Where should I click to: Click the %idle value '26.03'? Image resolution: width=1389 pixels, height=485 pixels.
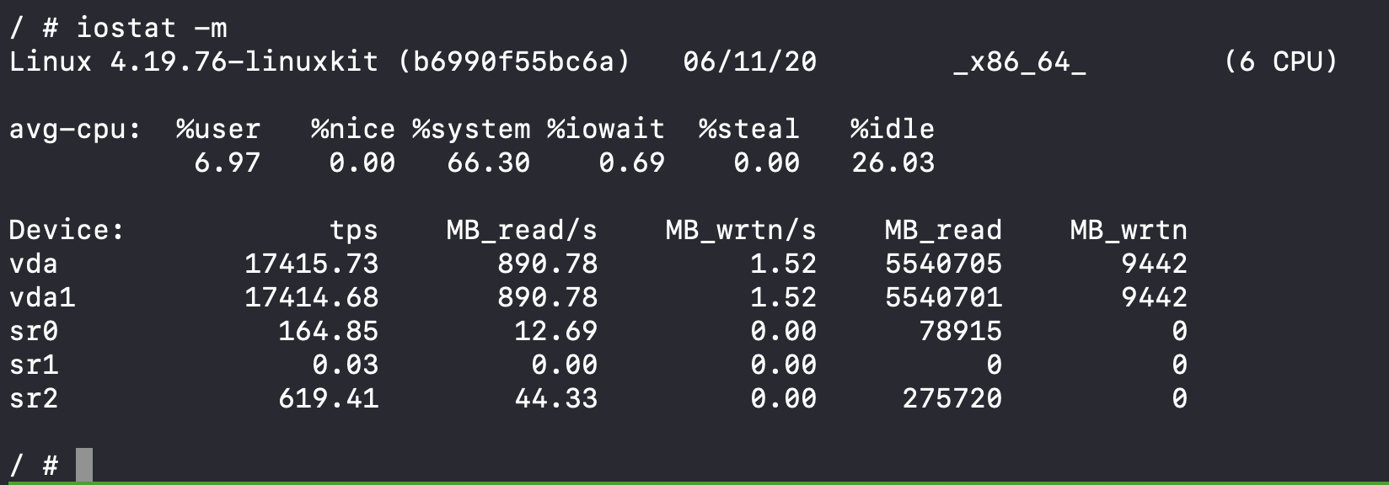point(893,163)
